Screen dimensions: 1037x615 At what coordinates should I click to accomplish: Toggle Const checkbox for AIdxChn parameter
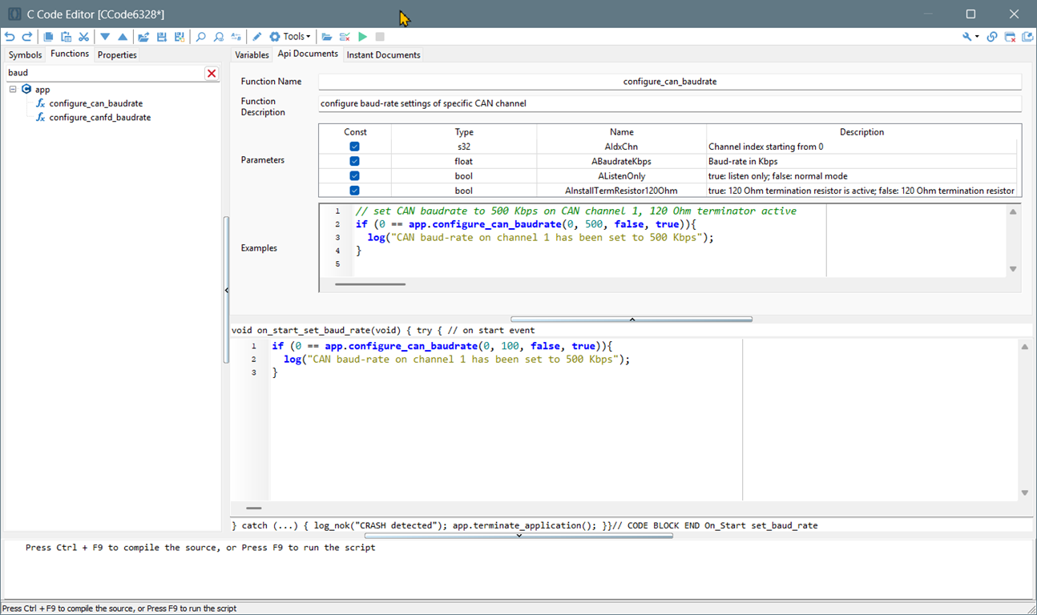354,147
